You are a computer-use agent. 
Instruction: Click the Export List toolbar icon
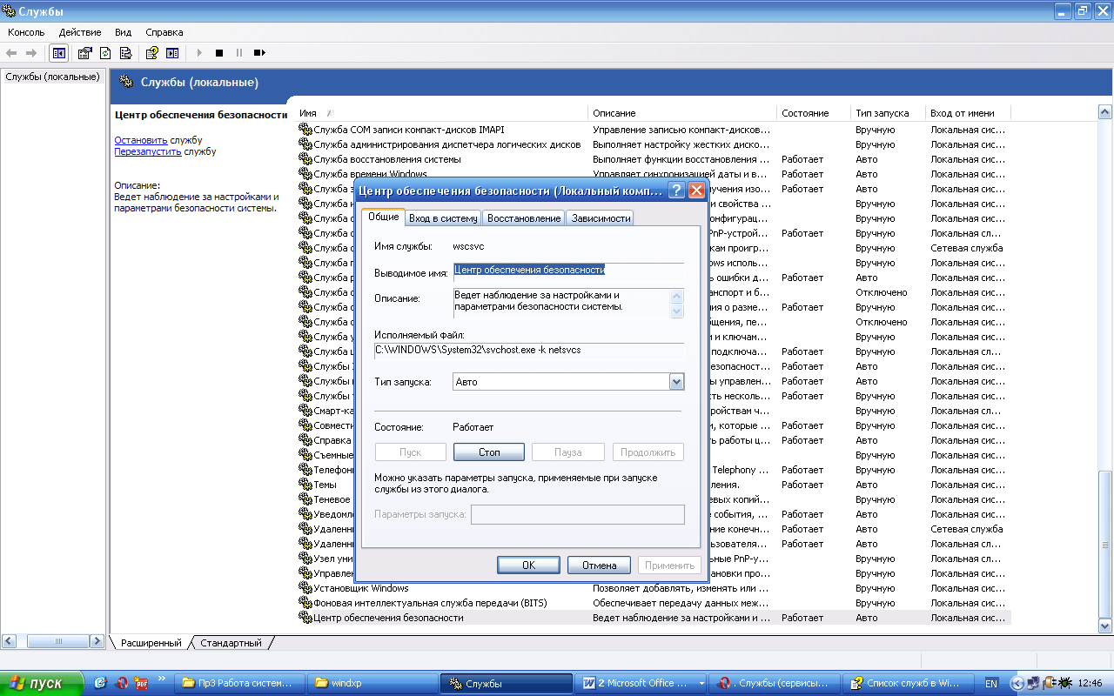click(x=126, y=53)
